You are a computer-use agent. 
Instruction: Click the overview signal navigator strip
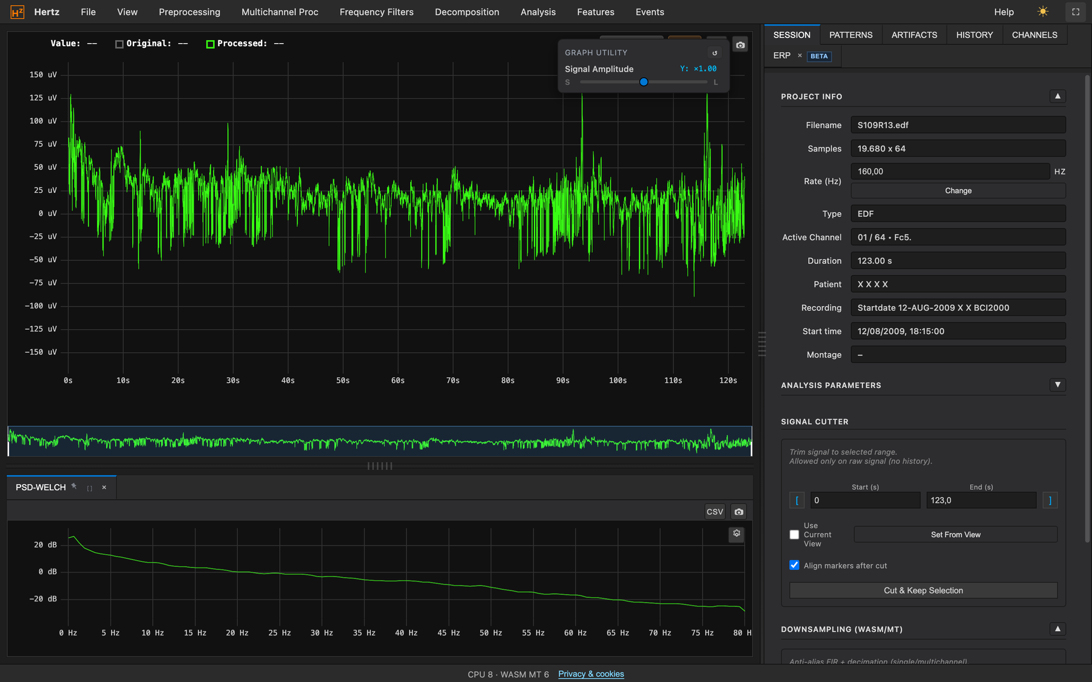380,441
